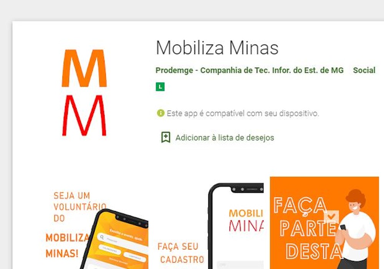Screen dimensions: 384x269
Task: Click the 'Mobiliza Minas' app title
Action: tap(217, 48)
